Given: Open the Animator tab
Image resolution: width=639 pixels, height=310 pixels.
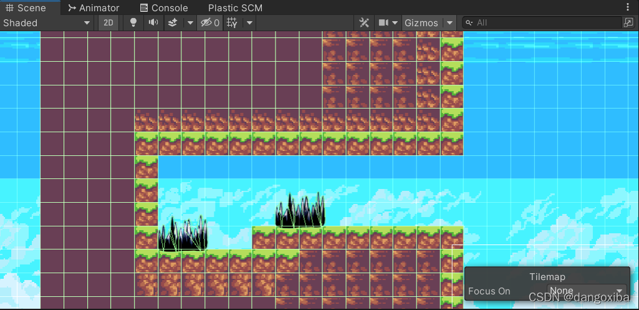Looking at the screenshot, I should tap(94, 7).
